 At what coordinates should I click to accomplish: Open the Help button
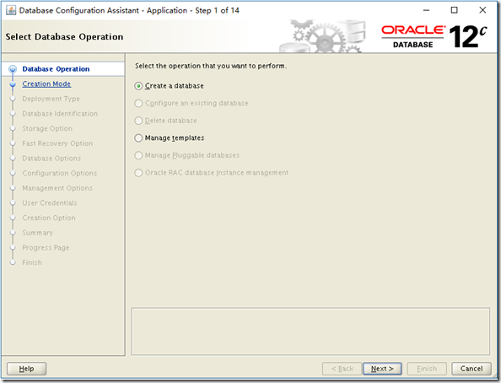point(26,369)
